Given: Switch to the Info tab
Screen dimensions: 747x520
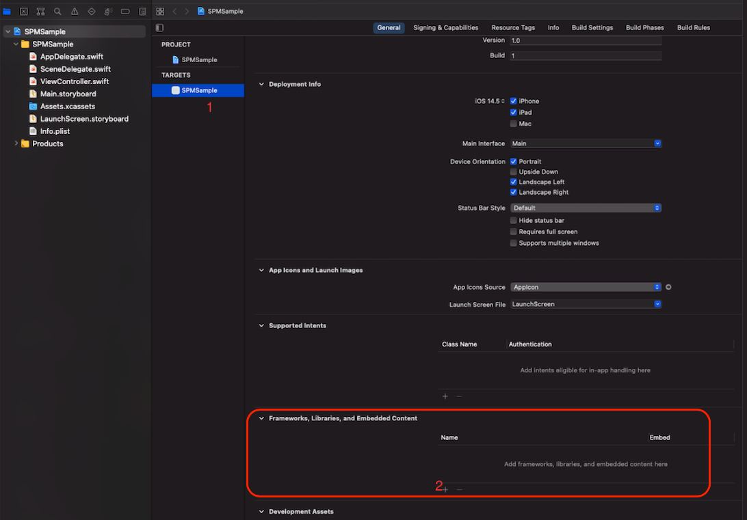Looking at the screenshot, I should [x=553, y=27].
